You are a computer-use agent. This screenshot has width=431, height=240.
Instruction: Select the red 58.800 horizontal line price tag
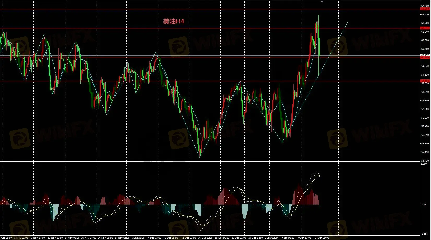tap(425, 81)
